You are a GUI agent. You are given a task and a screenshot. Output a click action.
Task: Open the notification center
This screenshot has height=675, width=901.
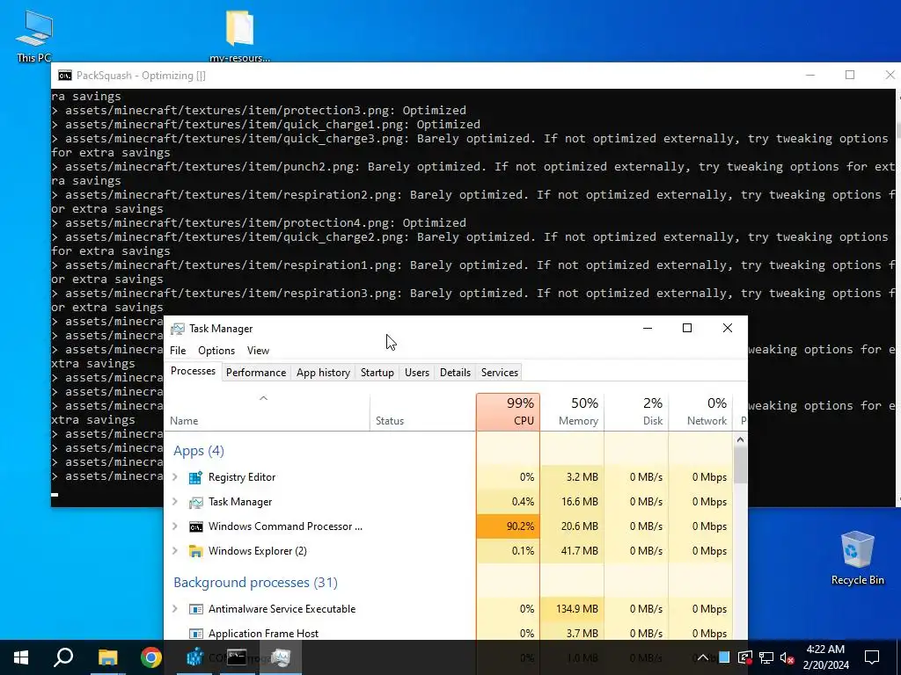click(x=872, y=657)
